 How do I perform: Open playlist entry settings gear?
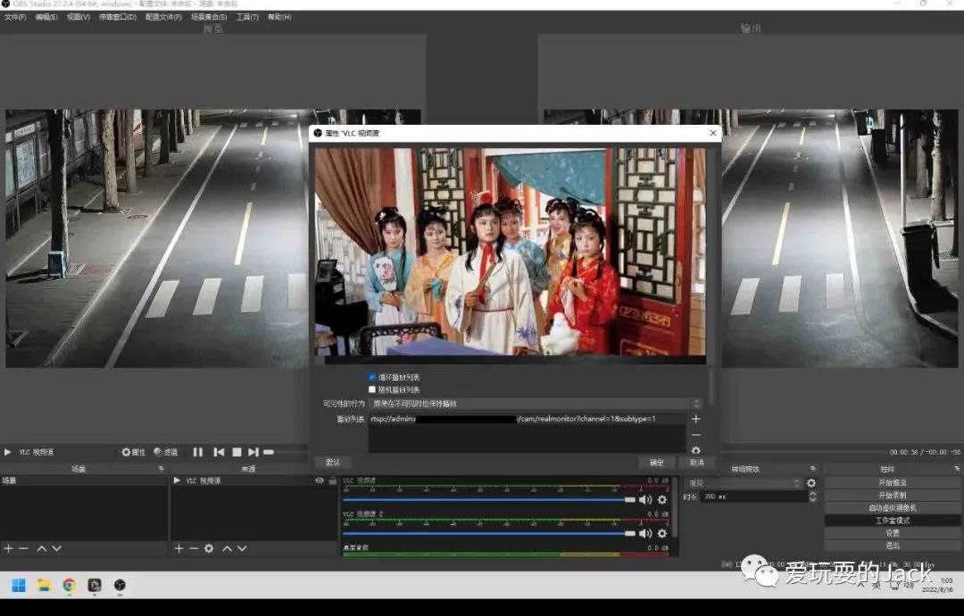(x=696, y=450)
